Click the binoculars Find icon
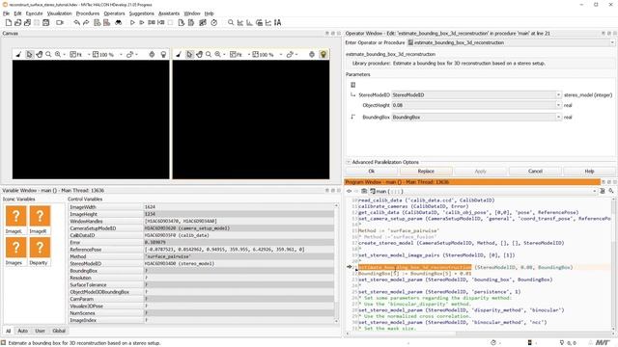 click(x=118, y=23)
